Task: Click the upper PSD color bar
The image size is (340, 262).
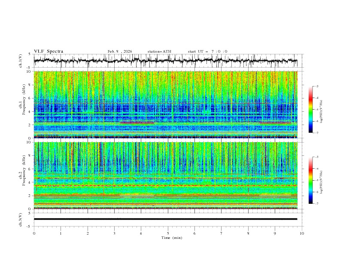Action: tap(310, 110)
